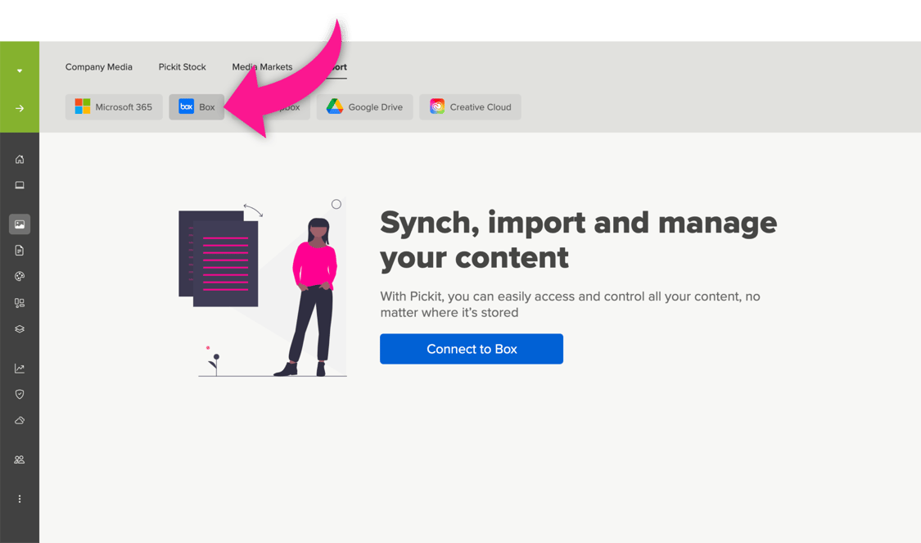Screen dimensions: 921x543
Task: Click the Connect to Box button
Action: pos(471,349)
